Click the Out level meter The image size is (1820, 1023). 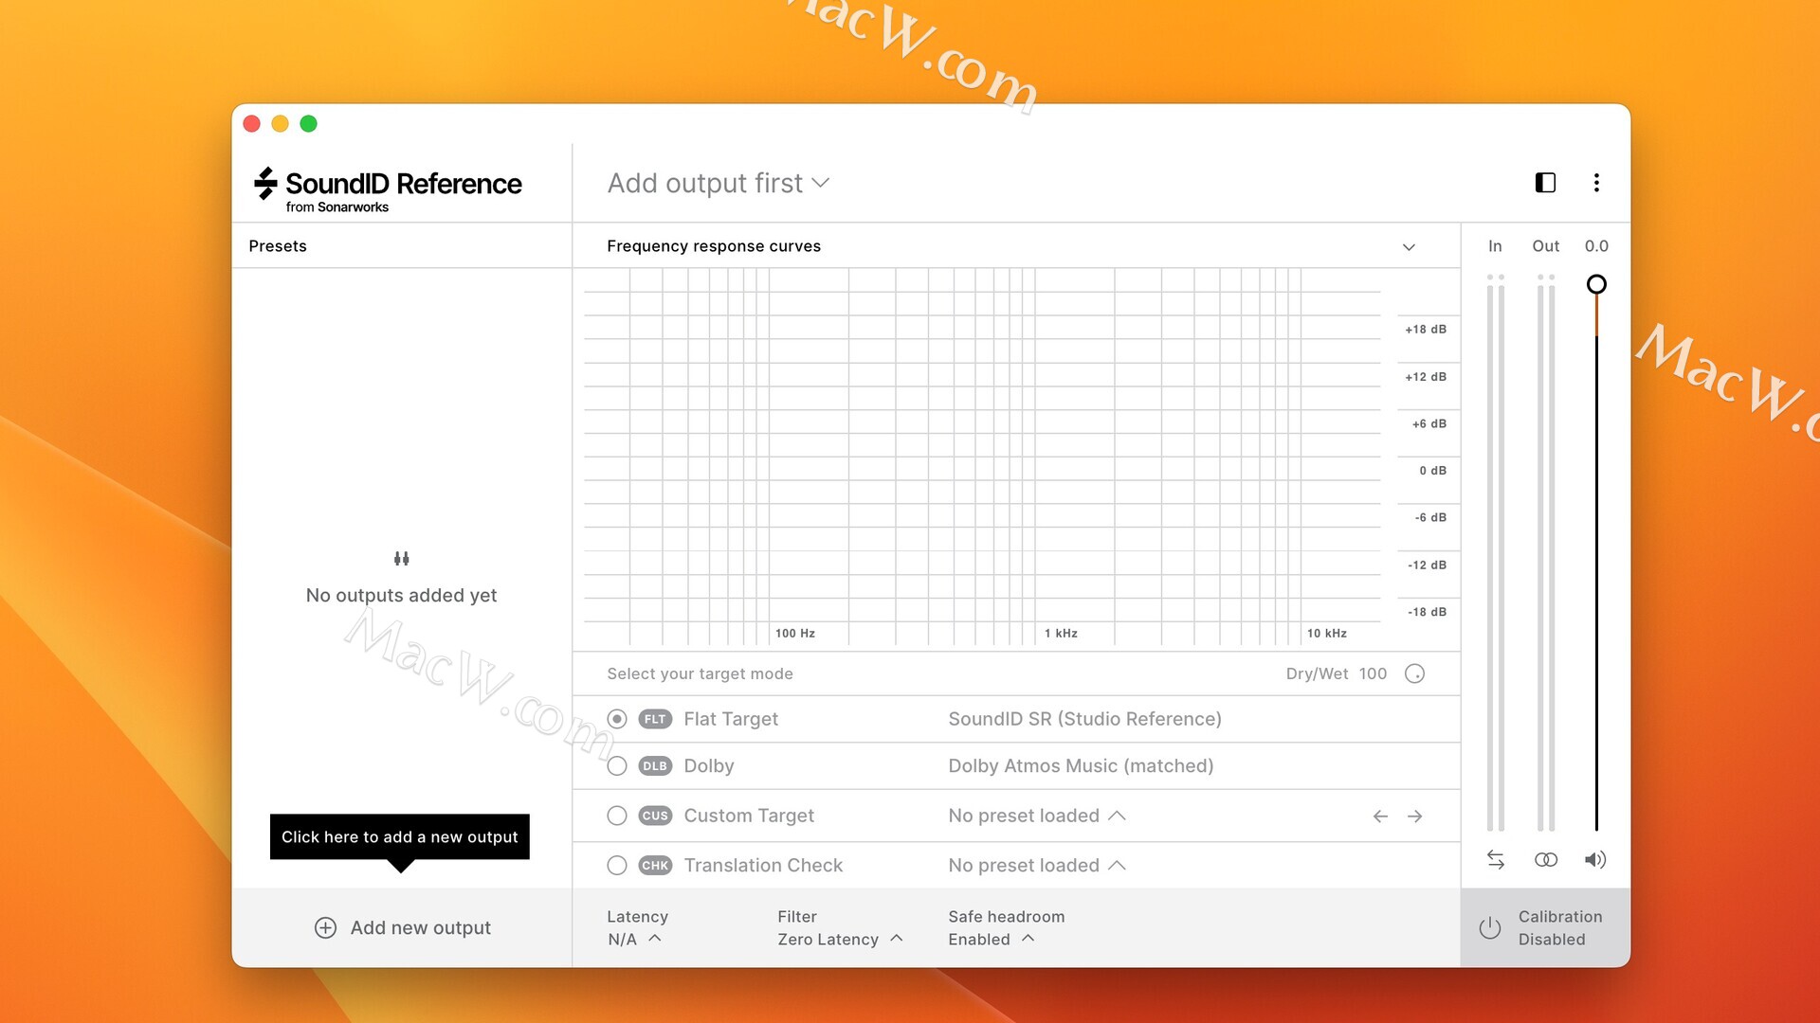(x=1546, y=553)
